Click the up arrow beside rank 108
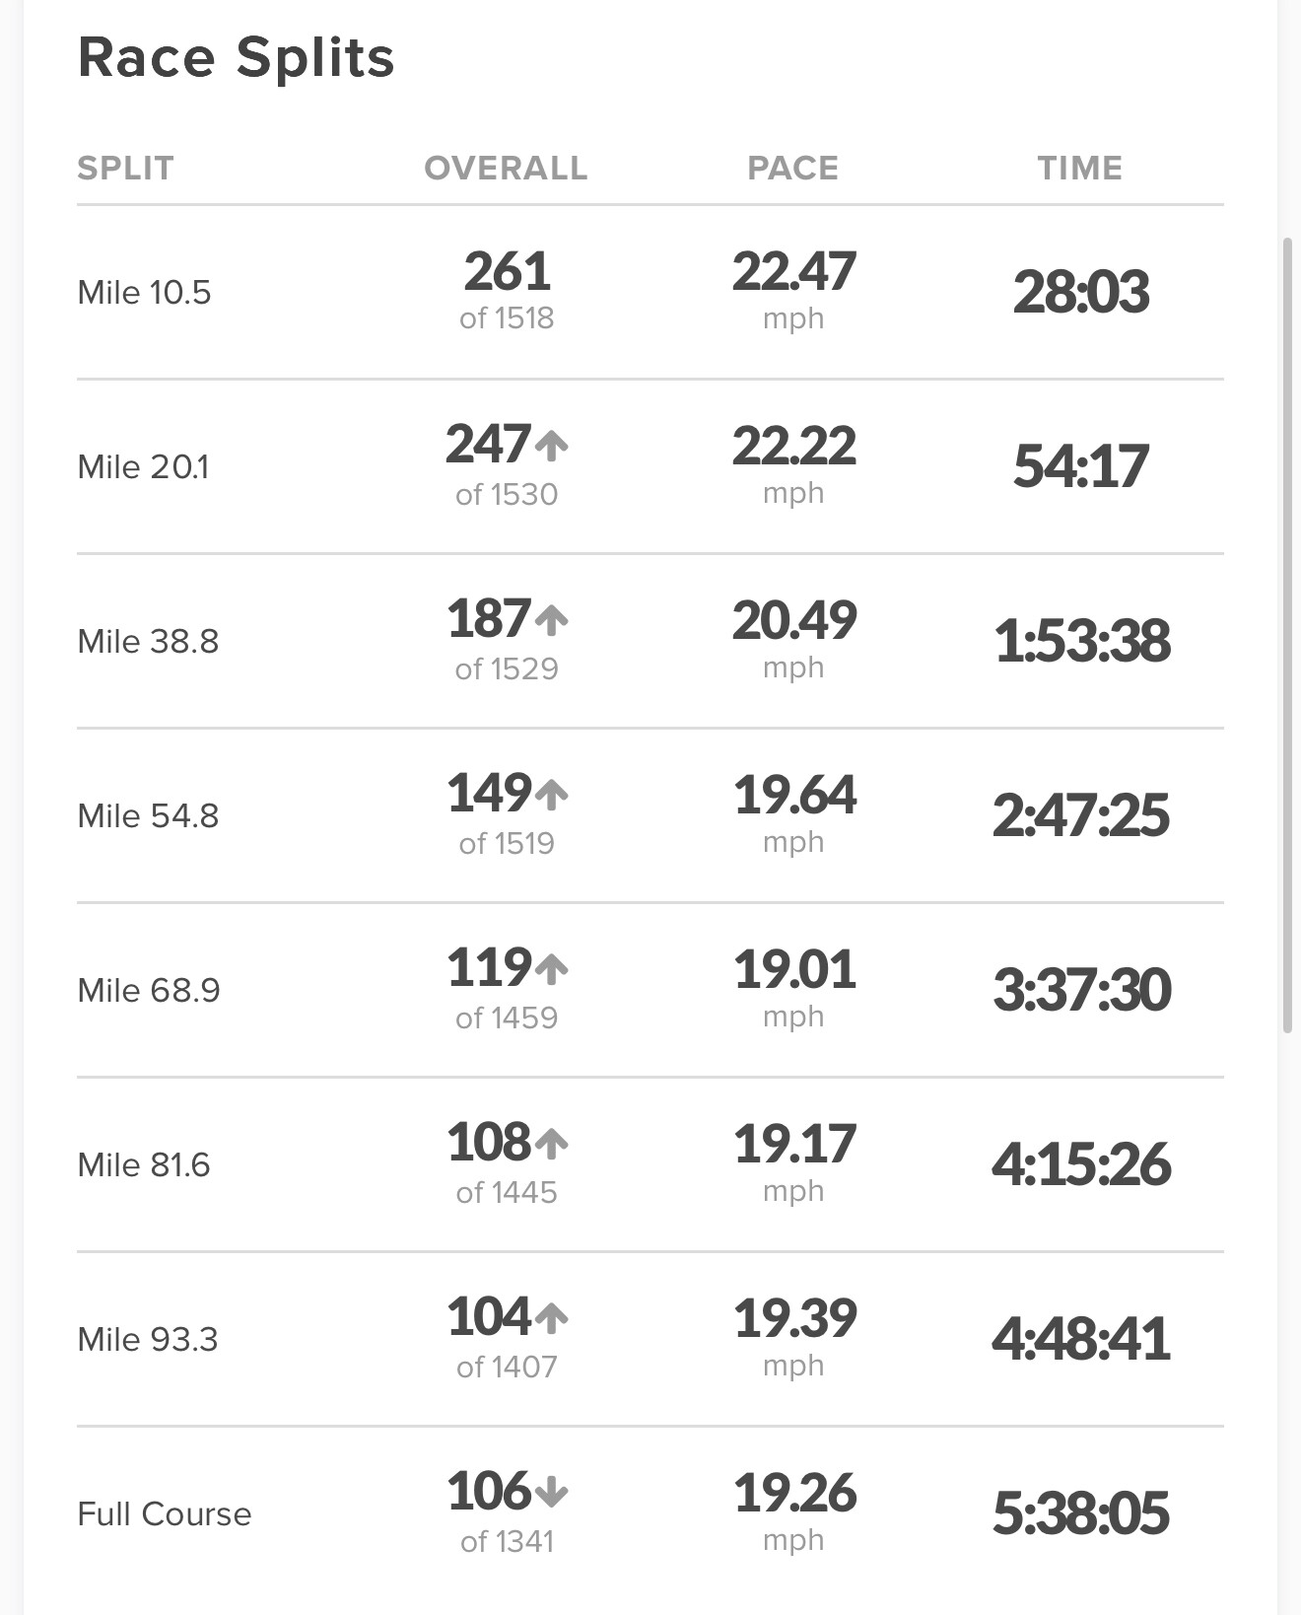 pos(552,1144)
